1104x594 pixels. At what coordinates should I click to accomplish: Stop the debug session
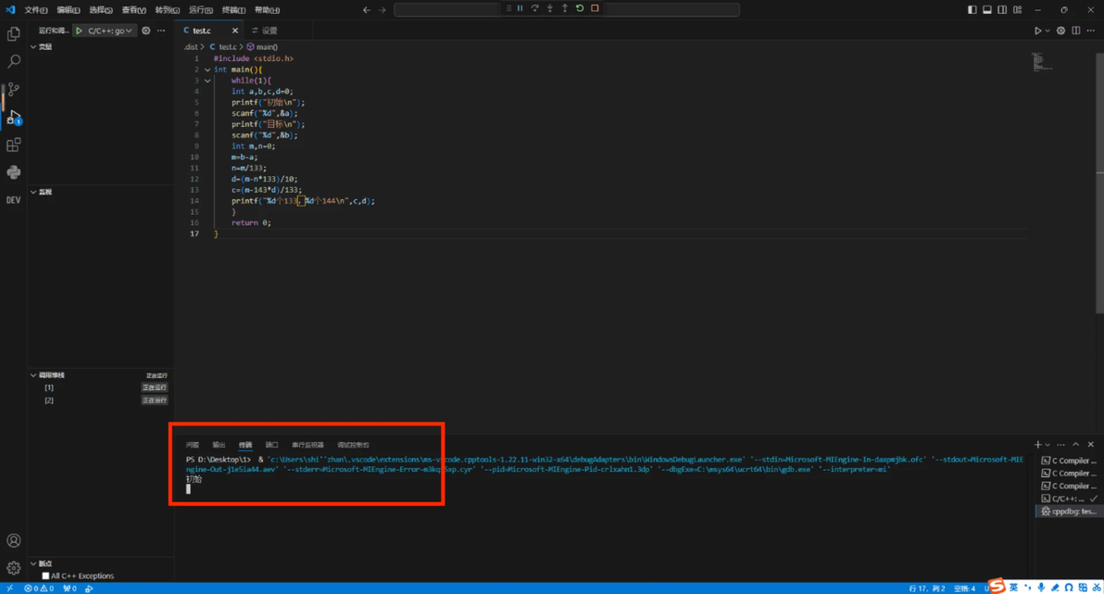coord(595,8)
